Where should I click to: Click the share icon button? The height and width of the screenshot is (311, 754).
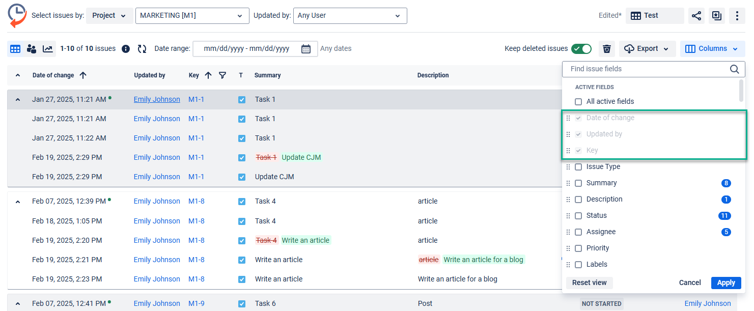696,16
